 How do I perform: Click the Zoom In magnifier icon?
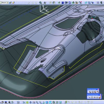pyautogui.click(x=37, y=102)
